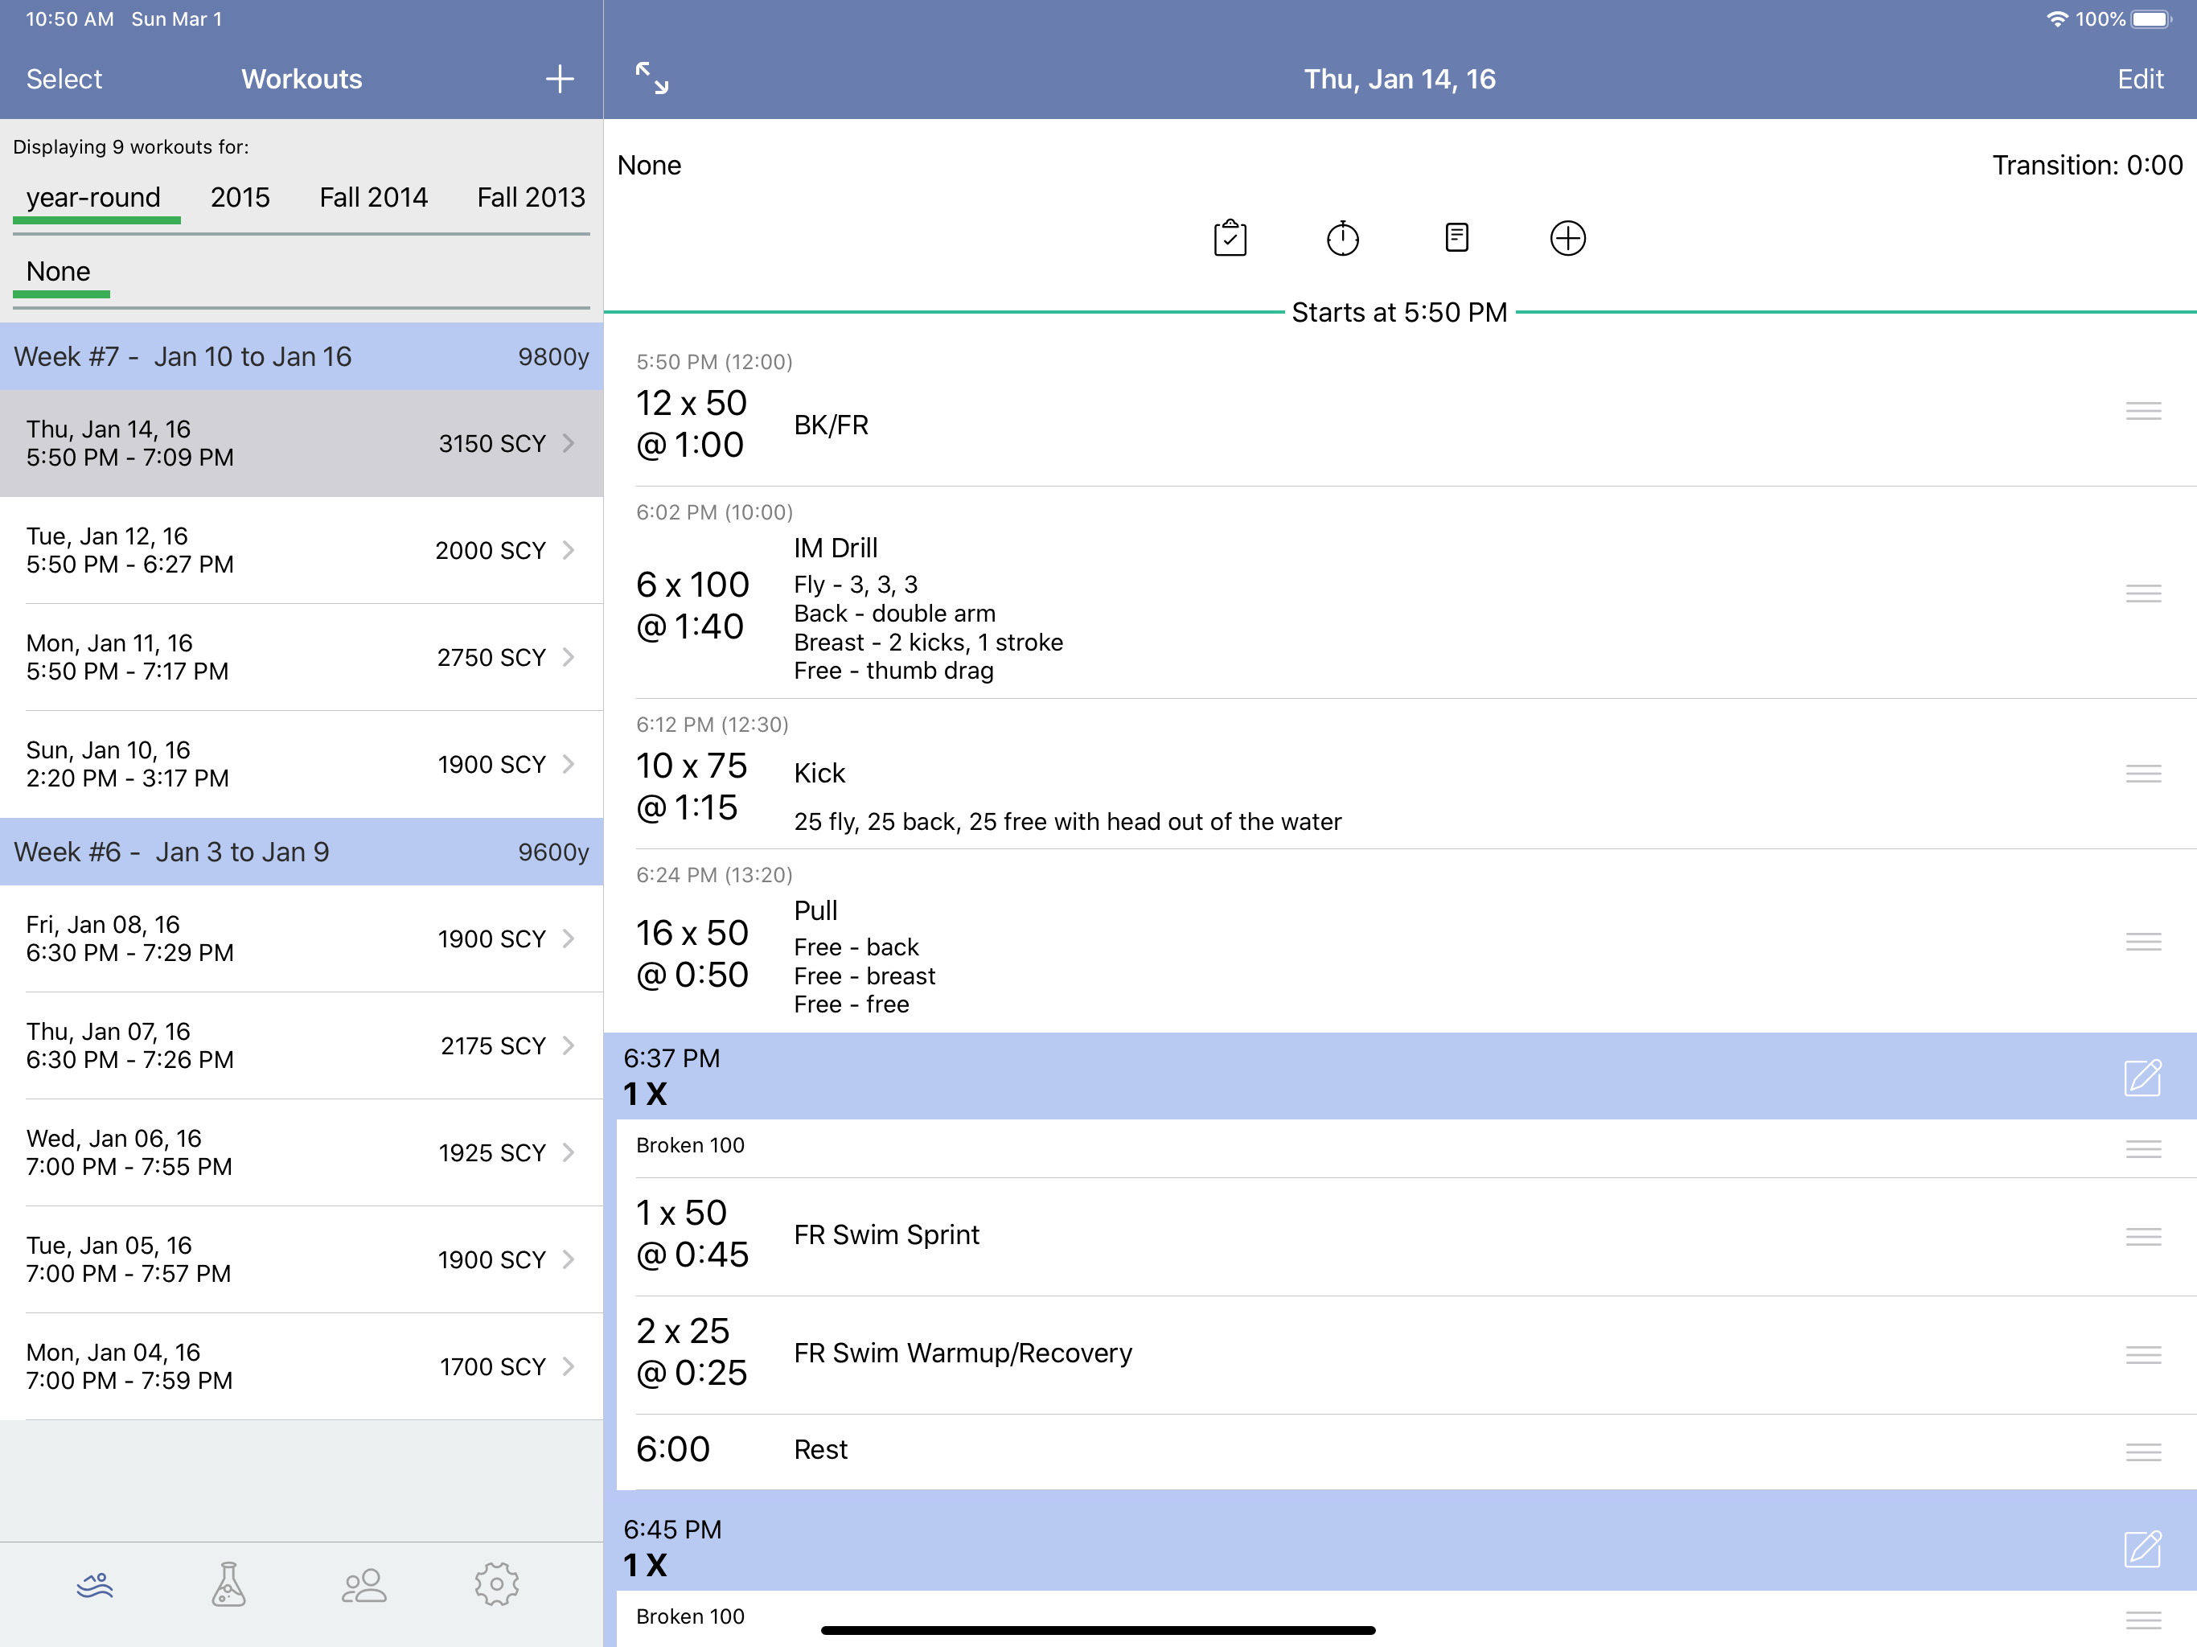This screenshot has width=2197, height=1647.
Task: Select the year-round season filter
Action: (x=94, y=198)
